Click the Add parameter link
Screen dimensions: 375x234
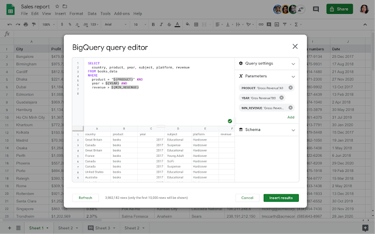(291, 117)
